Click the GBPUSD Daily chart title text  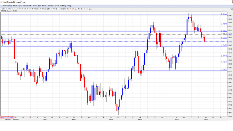9,11
